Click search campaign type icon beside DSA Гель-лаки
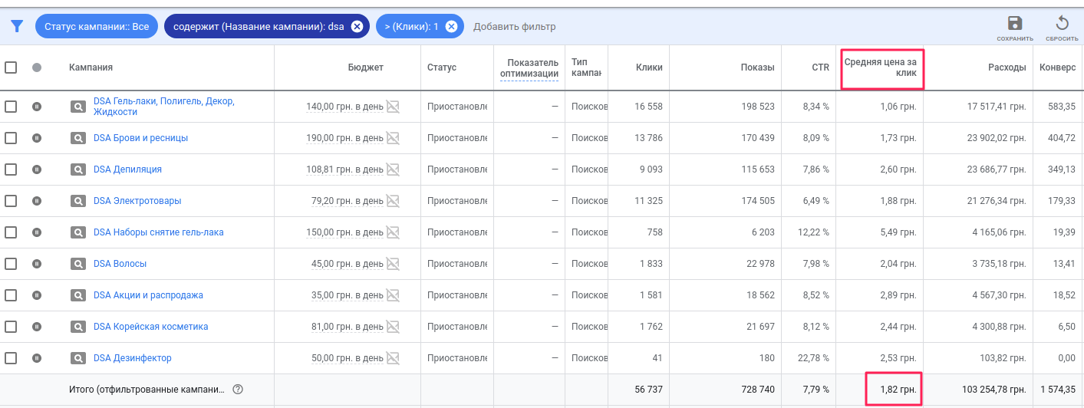Viewport: 1084px width, 408px height. click(x=77, y=107)
